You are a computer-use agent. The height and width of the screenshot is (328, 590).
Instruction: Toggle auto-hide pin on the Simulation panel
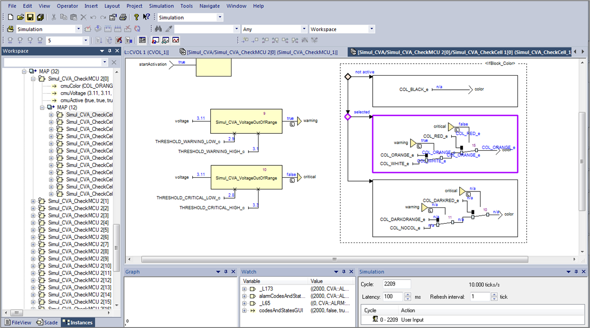coord(577,272)
